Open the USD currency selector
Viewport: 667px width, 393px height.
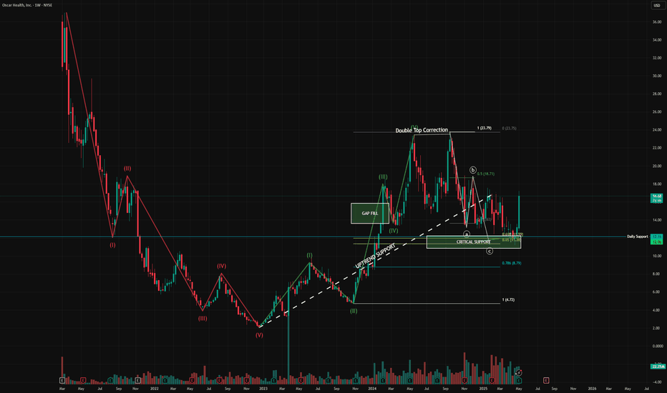click(657, 5)
